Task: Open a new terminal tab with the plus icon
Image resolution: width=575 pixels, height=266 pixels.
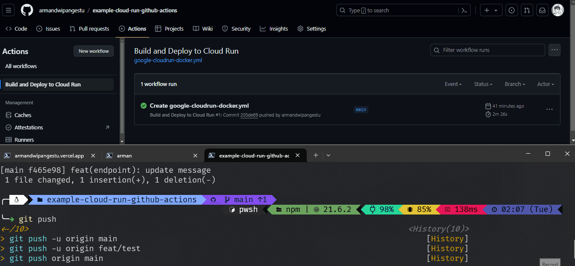Action: (316, 155)
